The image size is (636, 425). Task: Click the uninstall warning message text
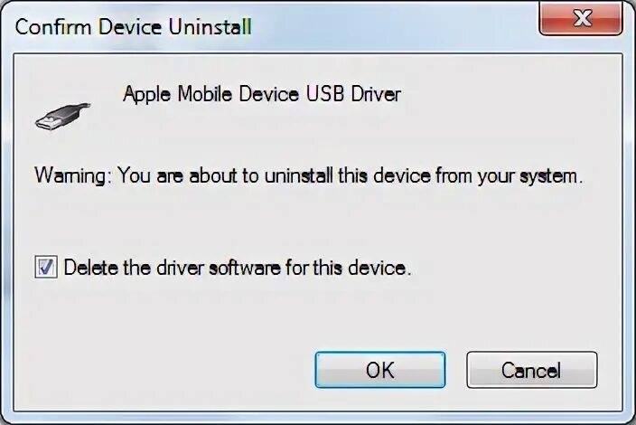pyautogui.click(x=309, y=176)
